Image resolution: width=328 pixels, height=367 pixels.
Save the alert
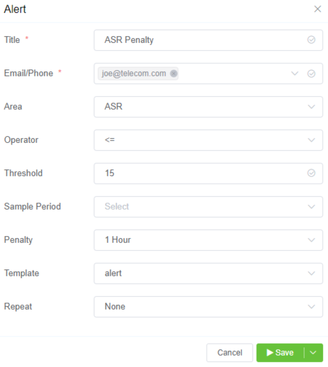(x=280, y=353)
